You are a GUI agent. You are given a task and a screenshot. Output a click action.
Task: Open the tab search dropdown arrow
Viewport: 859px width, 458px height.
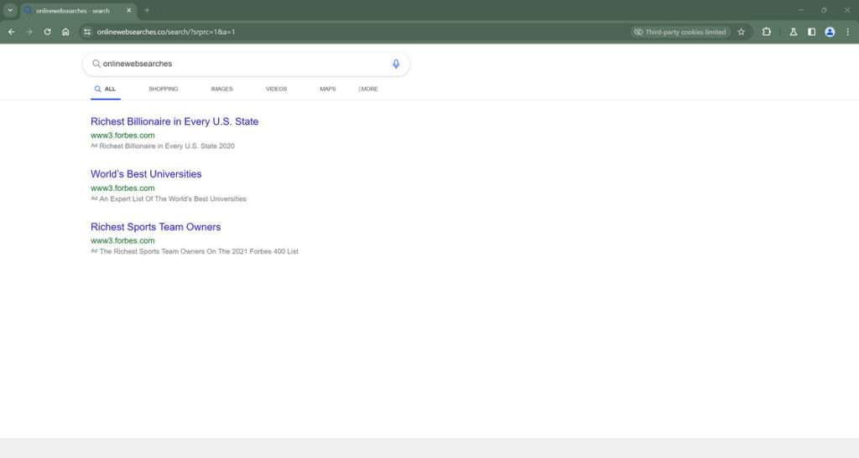click(x=10, y=10)
